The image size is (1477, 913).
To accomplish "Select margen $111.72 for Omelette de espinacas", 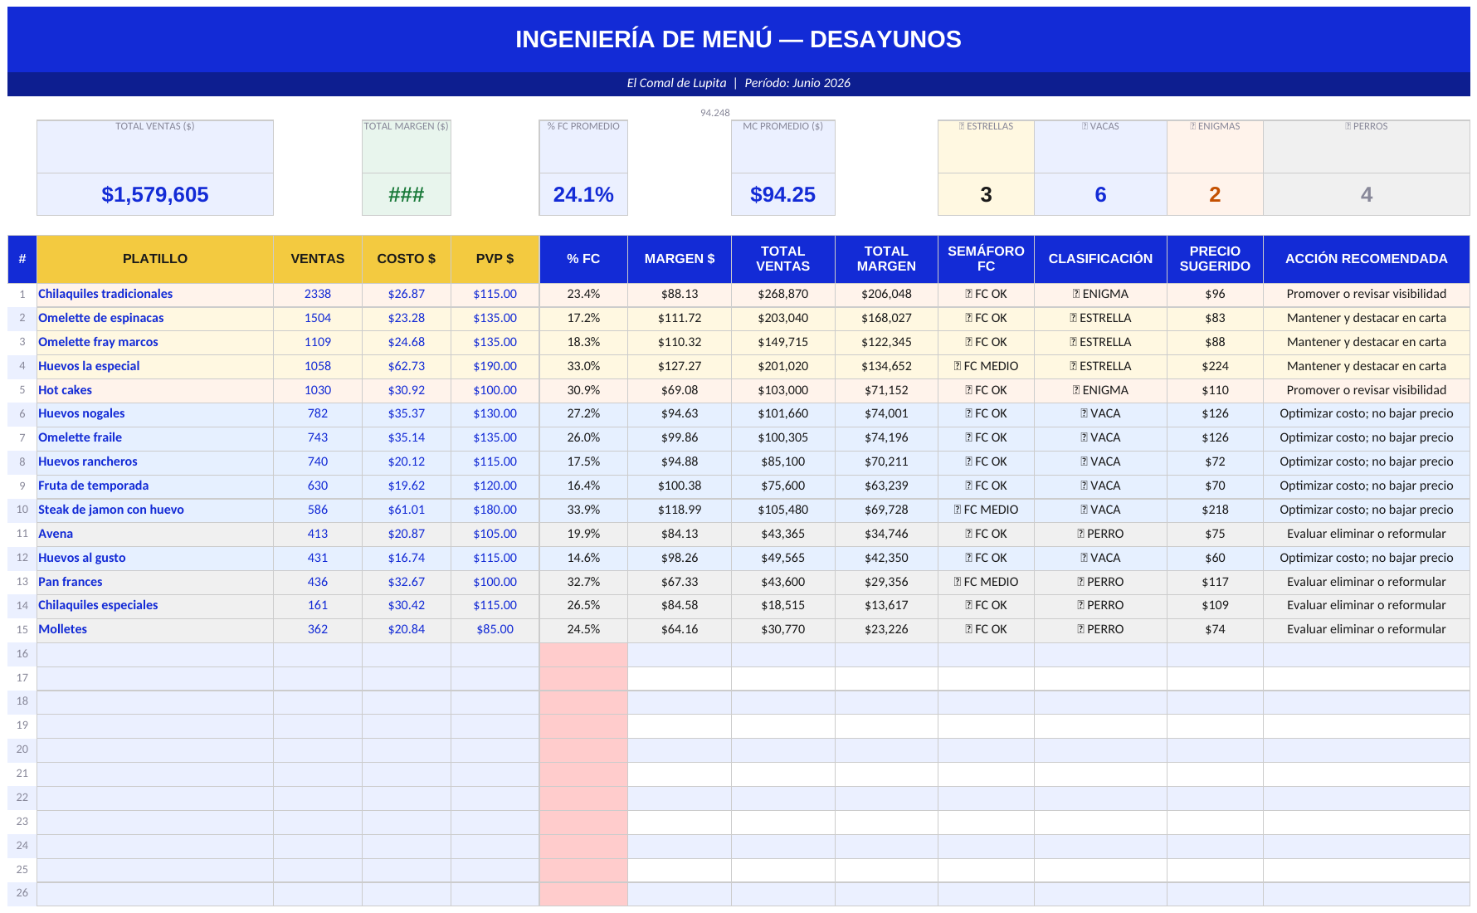I will pos(680,318).
